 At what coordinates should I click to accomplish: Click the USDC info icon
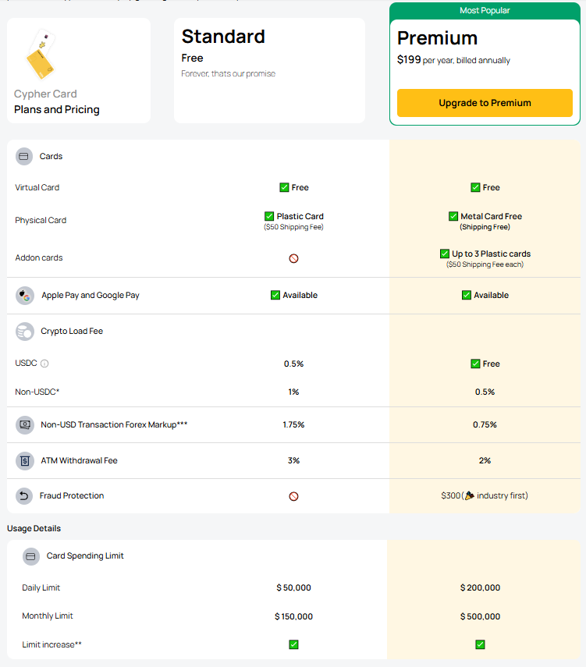[x=44, y=364]
